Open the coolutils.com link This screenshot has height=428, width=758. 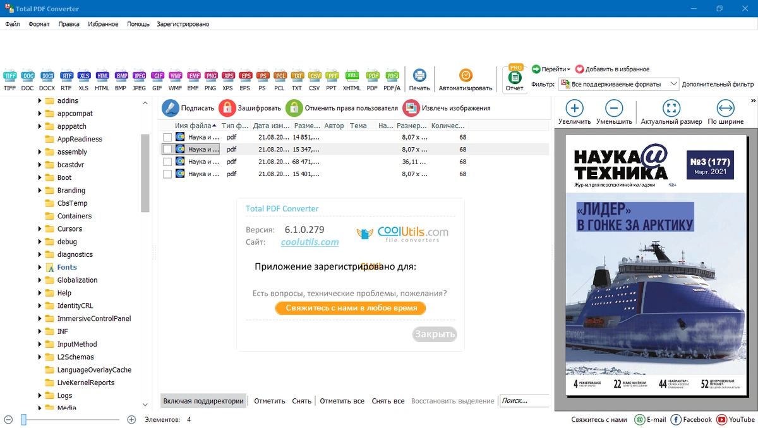(310, 242)
